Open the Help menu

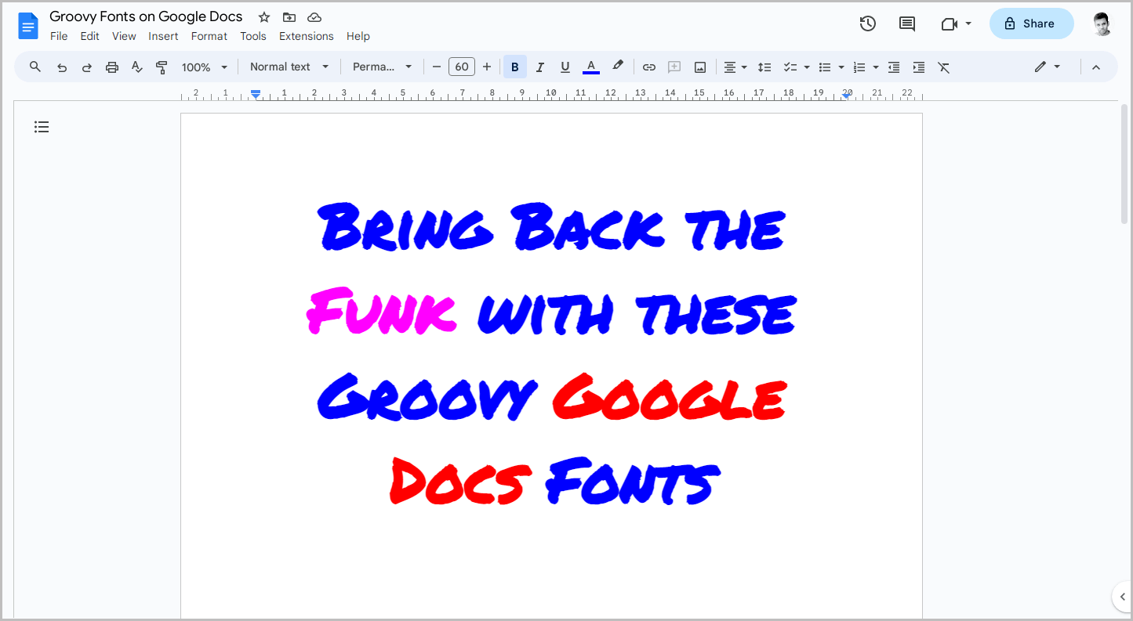click(358, 36)
